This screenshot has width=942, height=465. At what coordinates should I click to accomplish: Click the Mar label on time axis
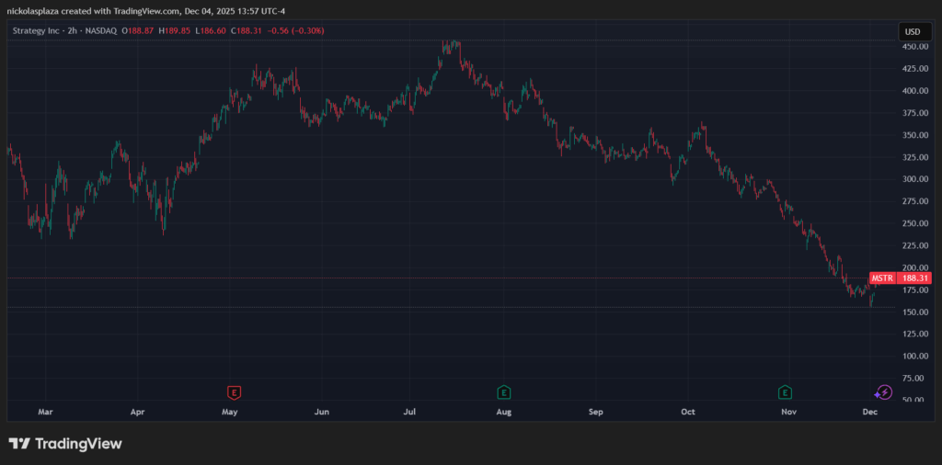(45, 414)
